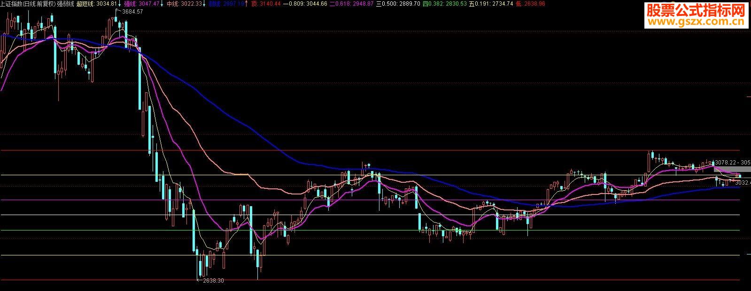Screen dimensions: 751x291
Task: Click the 上证指数(日线 前复权) chart title
Action: (x=28, y=4)
